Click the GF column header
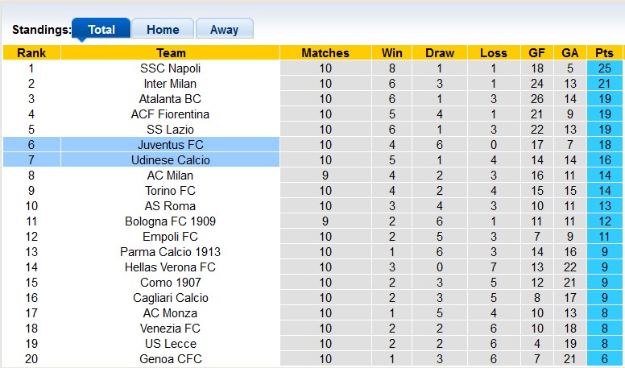625x368 pixels. 536,53
